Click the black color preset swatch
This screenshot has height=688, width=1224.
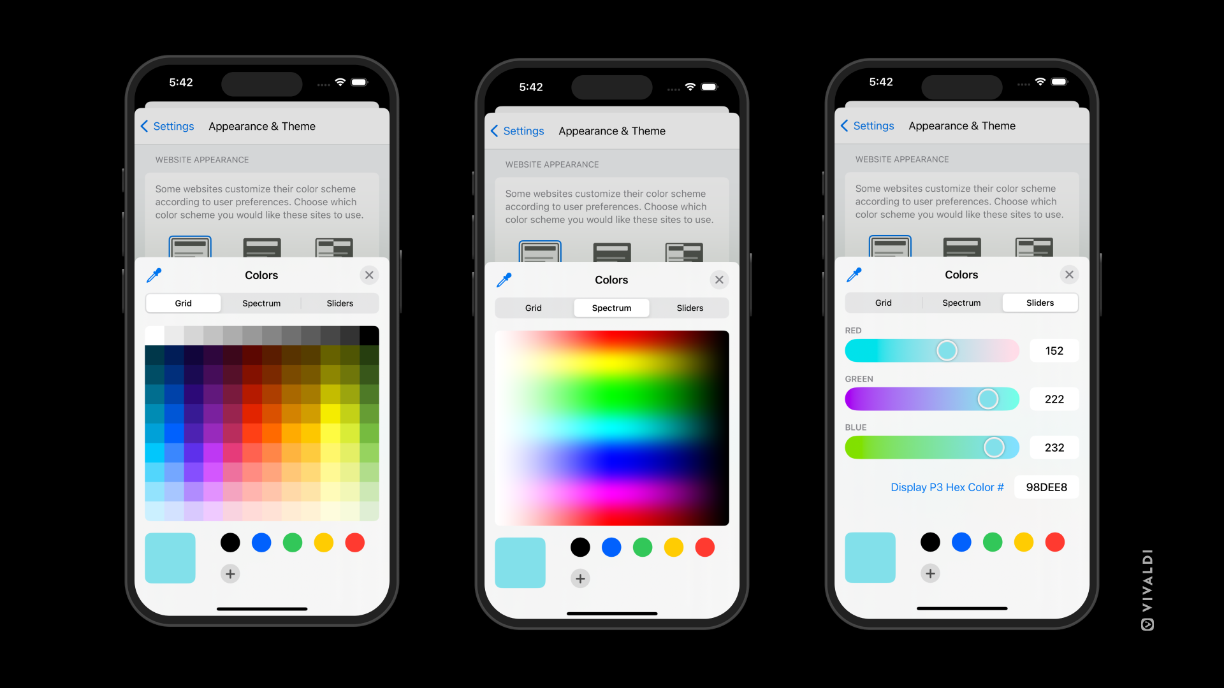229,542
